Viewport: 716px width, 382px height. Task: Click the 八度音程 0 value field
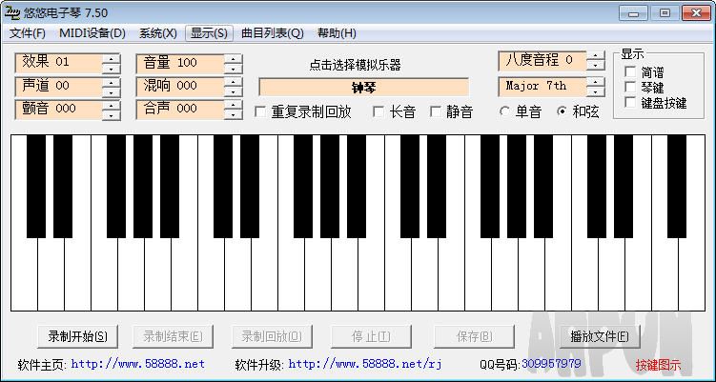pos(542,60)
